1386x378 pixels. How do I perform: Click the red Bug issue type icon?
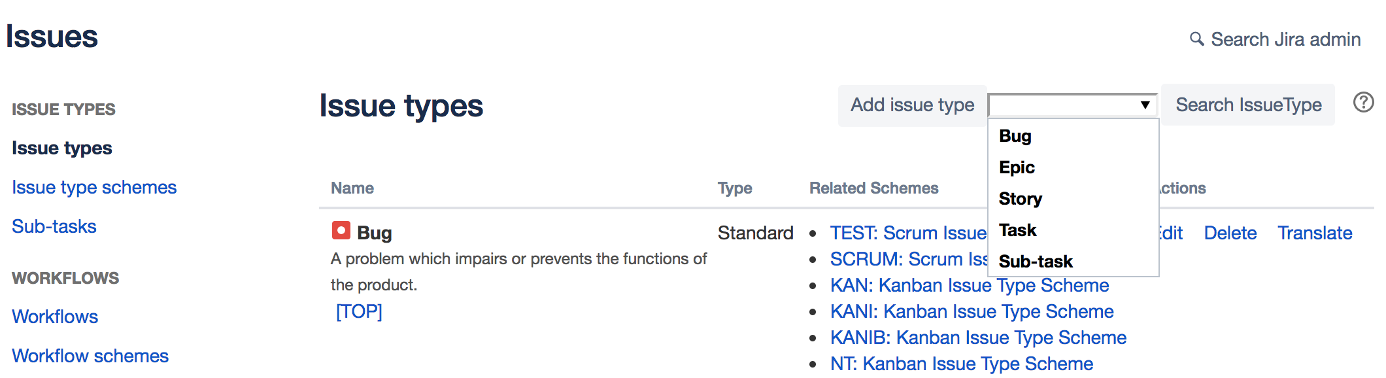click(341, 231)
